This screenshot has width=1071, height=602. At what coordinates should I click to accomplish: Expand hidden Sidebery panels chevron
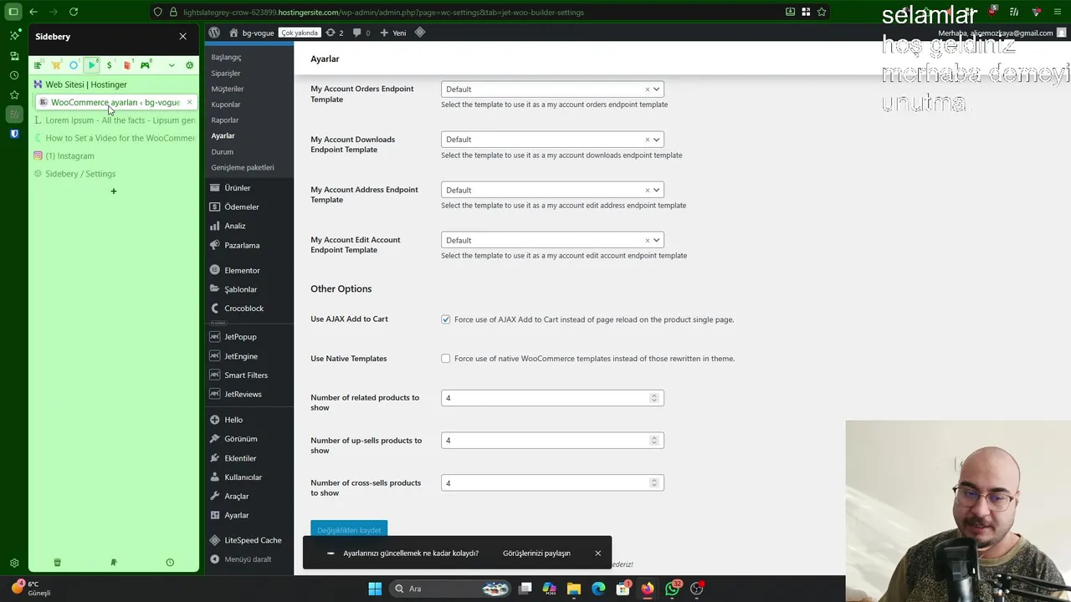[172, 65]
